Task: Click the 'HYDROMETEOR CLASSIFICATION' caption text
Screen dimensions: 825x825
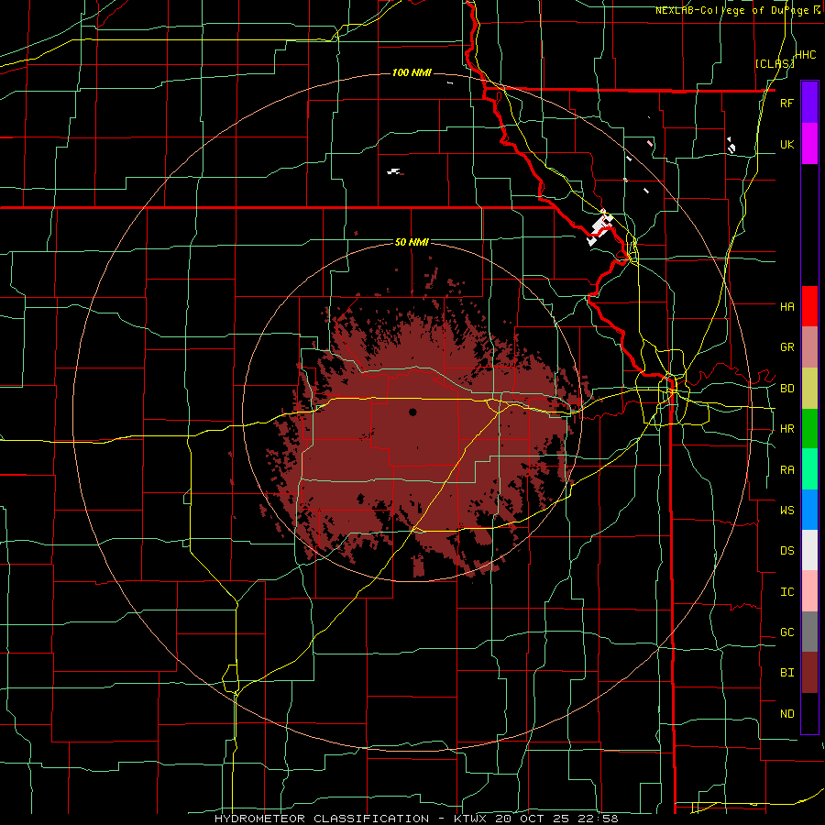Action: click(322, 819)
